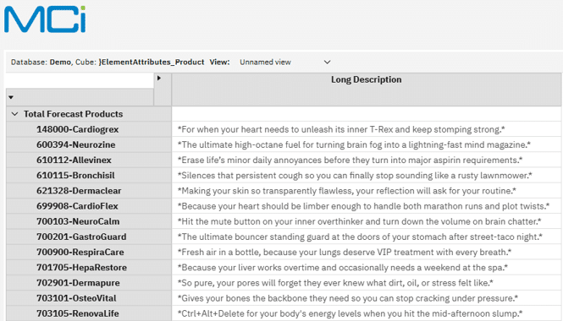Select row 703105-RenovaLife
563x321 pixels.
89,313
